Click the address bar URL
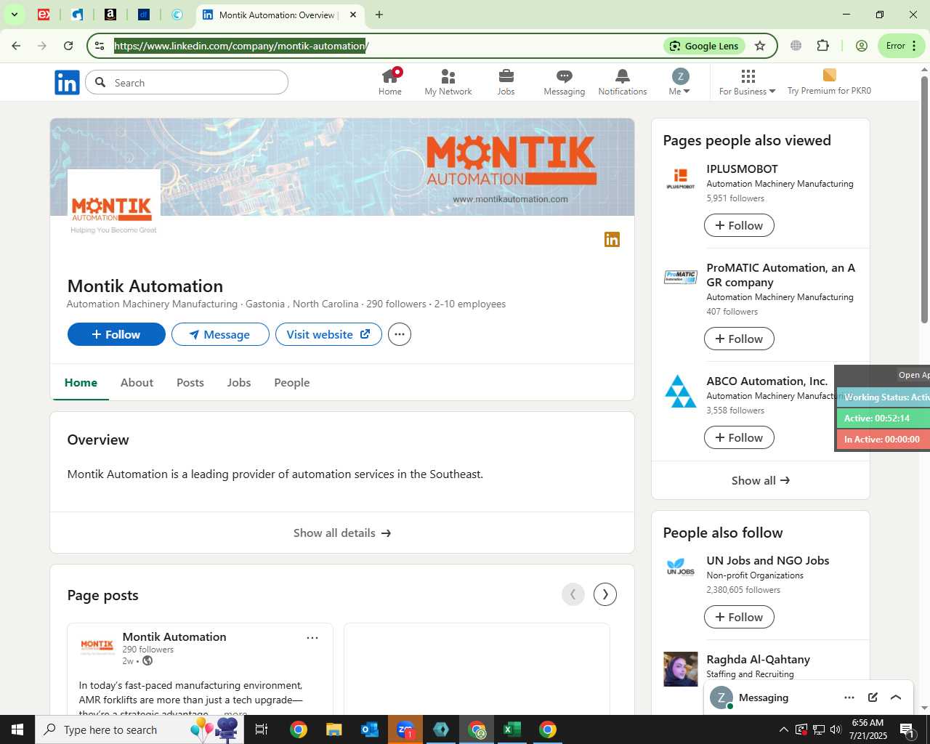 coord(241,46)
